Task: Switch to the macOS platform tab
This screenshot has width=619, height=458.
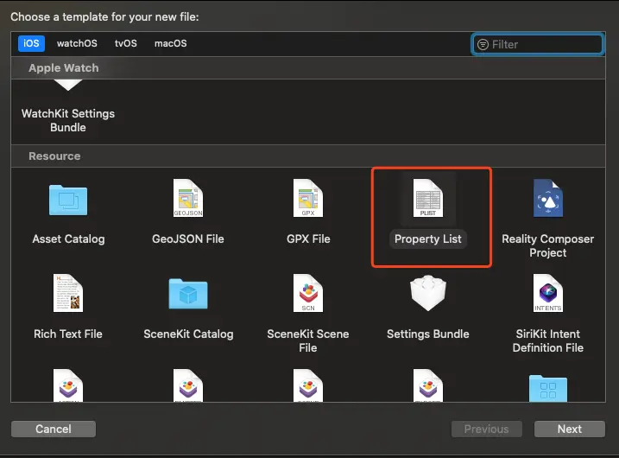Action: tap(171, 43)
